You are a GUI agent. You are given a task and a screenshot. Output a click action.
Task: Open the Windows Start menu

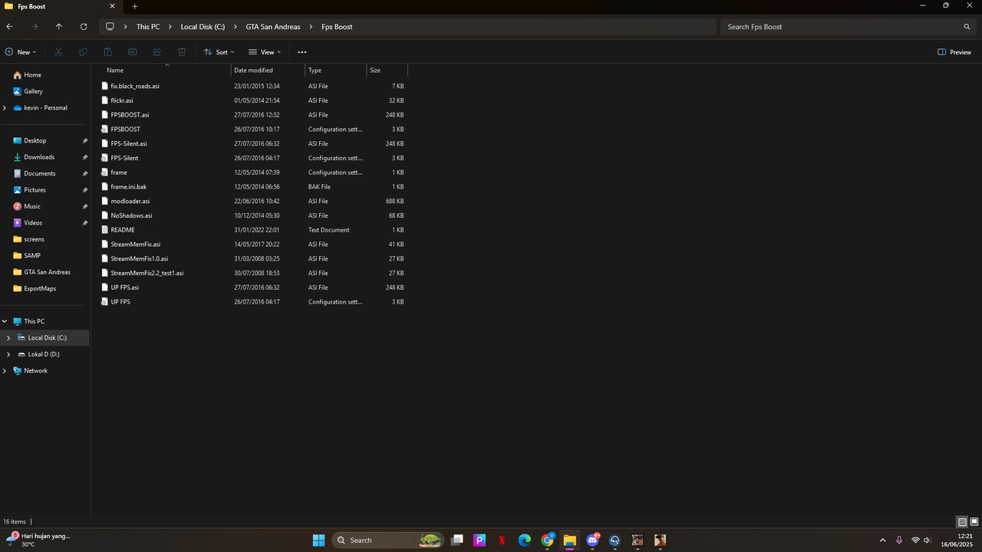point(318,540)
